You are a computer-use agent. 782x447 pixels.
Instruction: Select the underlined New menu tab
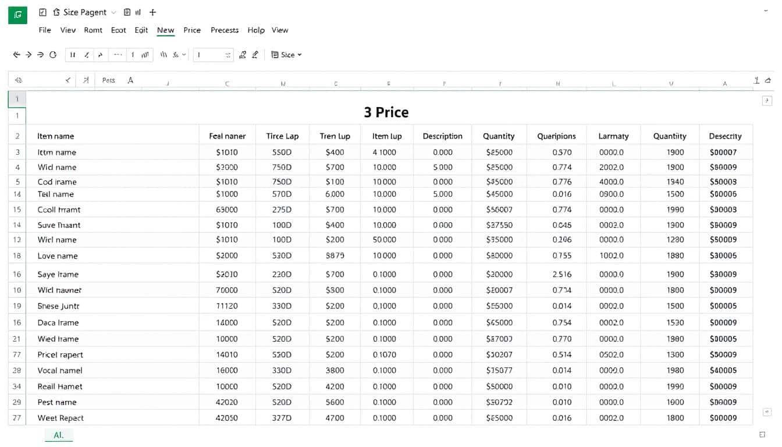coord(166,30)
